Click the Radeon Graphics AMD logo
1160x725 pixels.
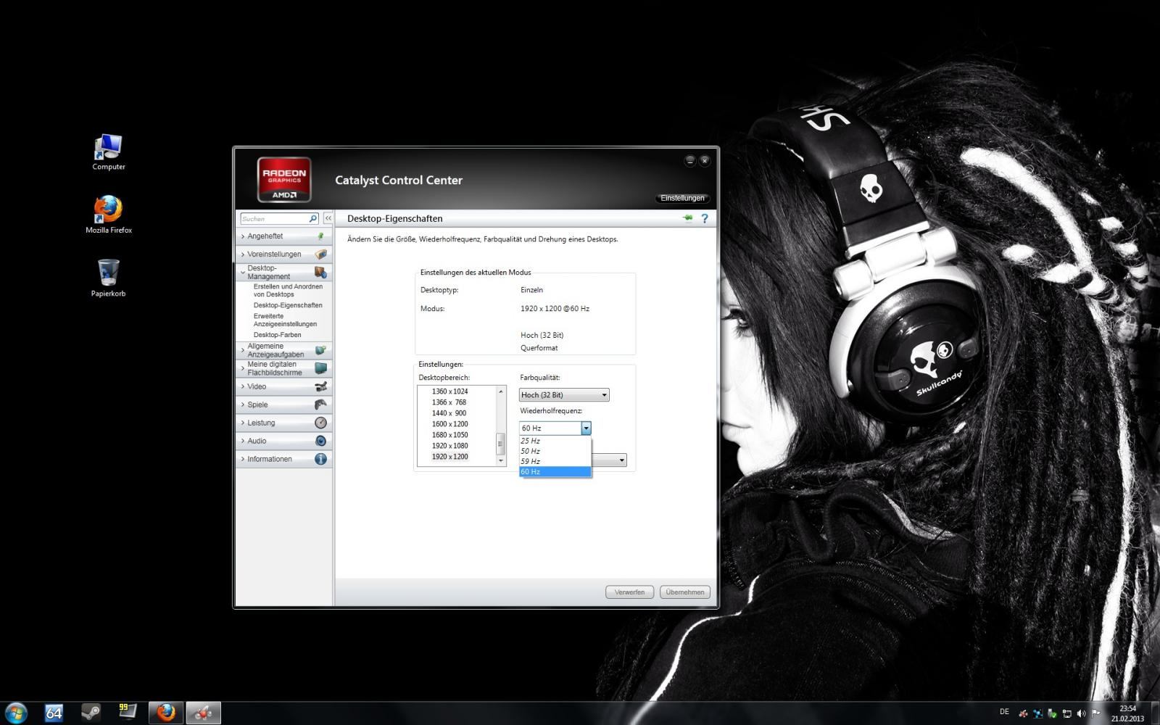click(284, 180)
